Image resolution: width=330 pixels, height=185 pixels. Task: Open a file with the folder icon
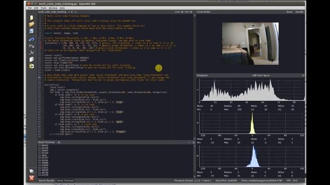[31, 24]
